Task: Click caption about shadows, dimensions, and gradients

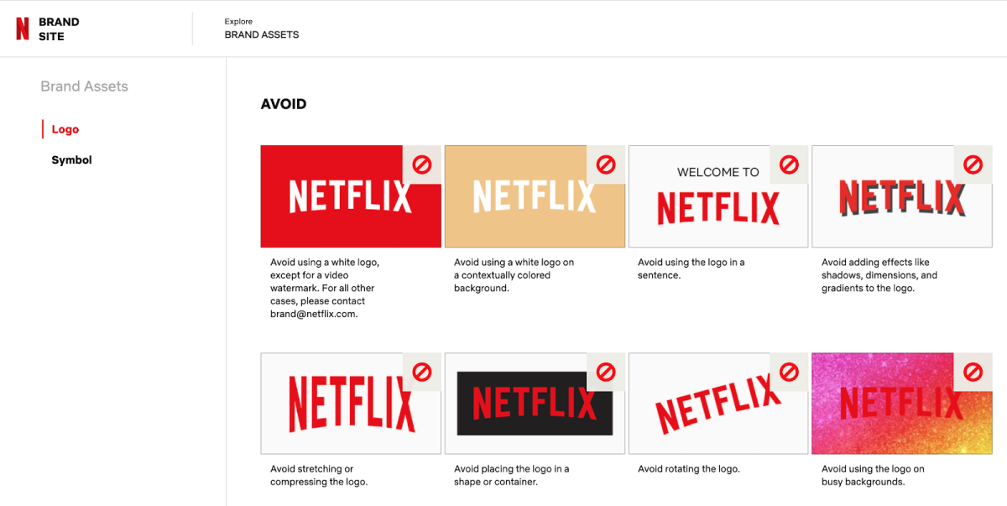Action: click(879, 275)
